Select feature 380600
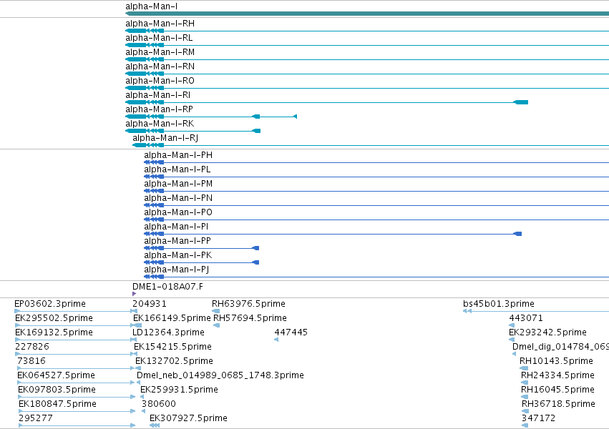The image size is (609, 429). 159,405
